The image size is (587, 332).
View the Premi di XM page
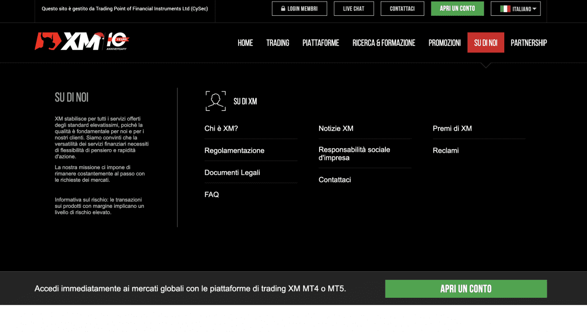tap(452, 129)
